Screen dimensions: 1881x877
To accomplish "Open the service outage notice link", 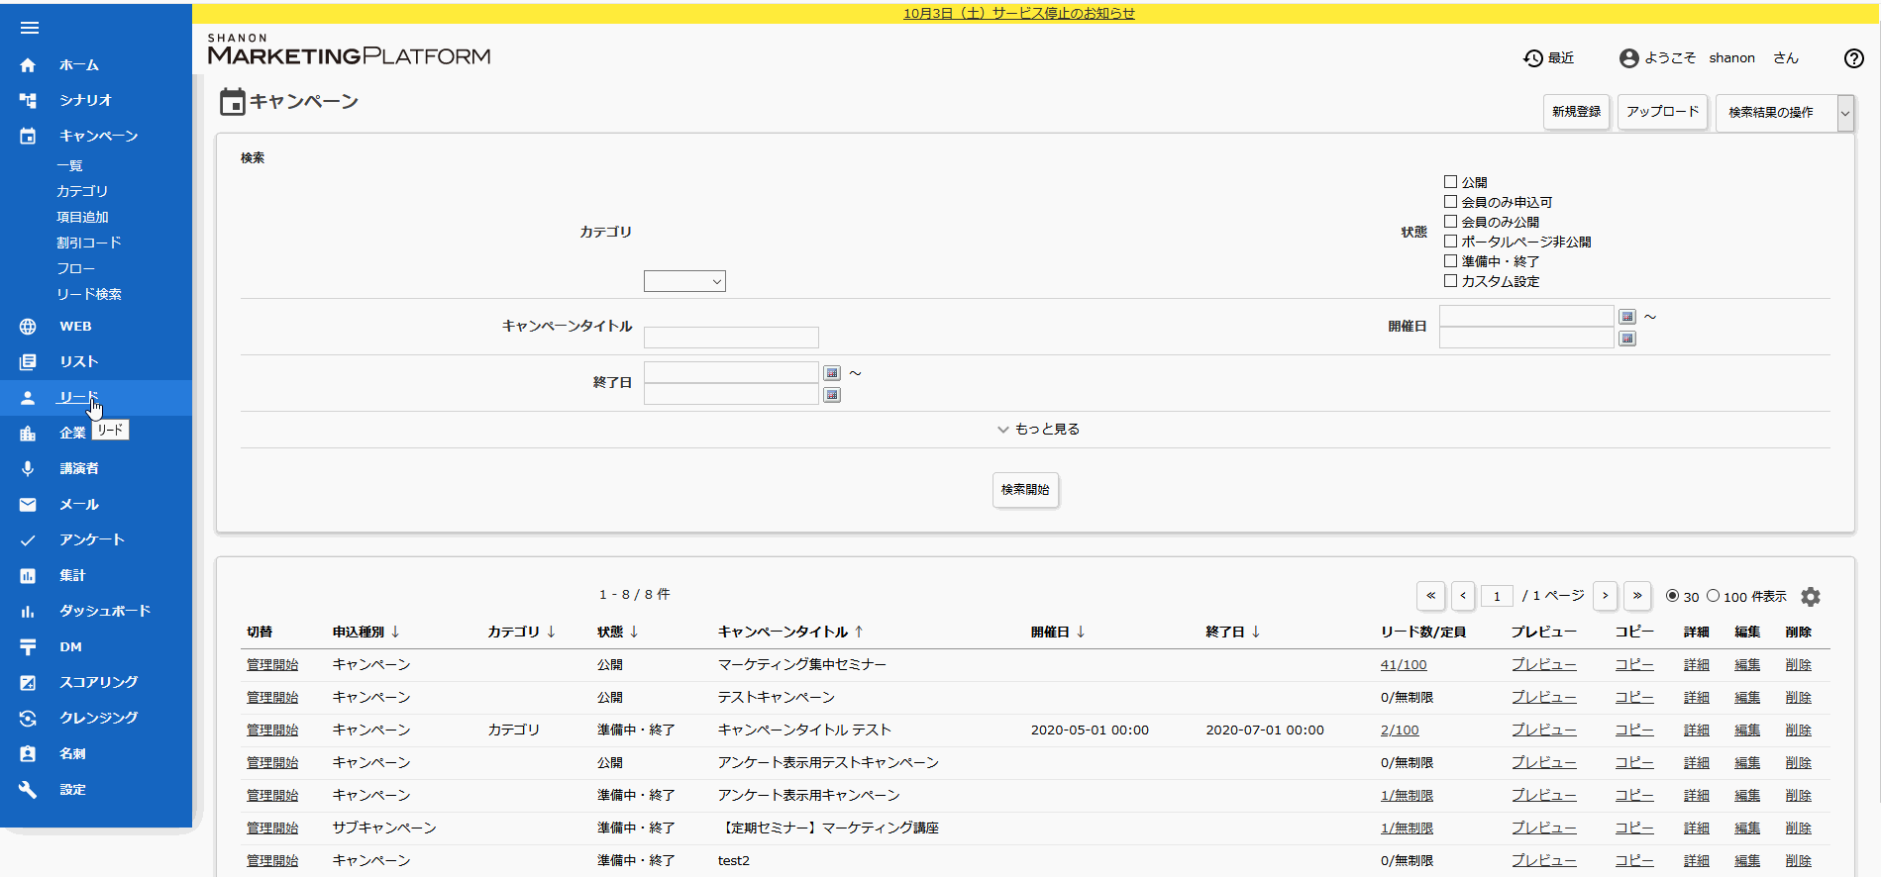I will 1019,13.
